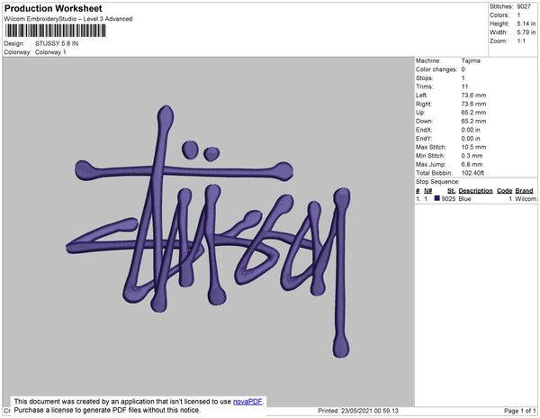Select the 'Purchase a license' notice line
Viewport: 540px width, 418px height.
tap(107, 410)
